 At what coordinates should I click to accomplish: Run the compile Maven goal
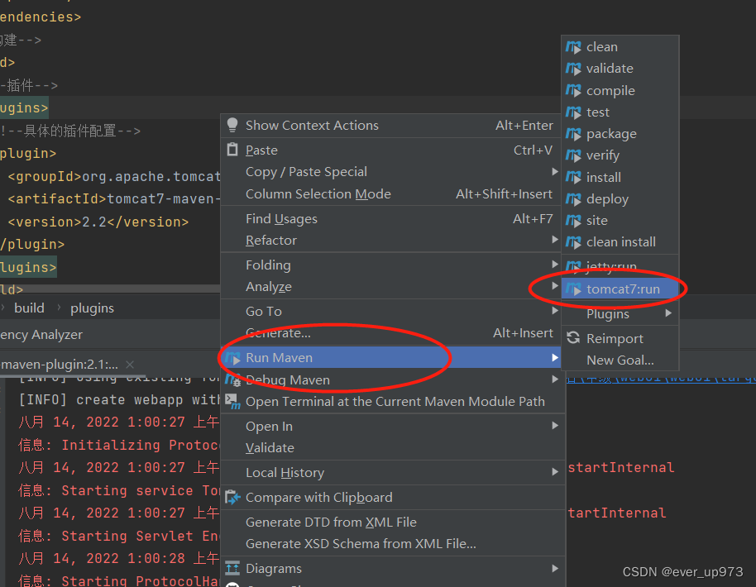pos(620,91)
